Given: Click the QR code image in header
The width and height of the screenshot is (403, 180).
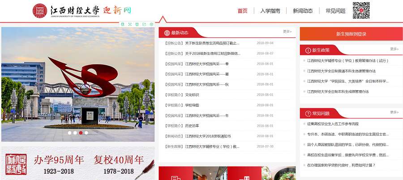Looking at the screenshot, I should (361, 11).
